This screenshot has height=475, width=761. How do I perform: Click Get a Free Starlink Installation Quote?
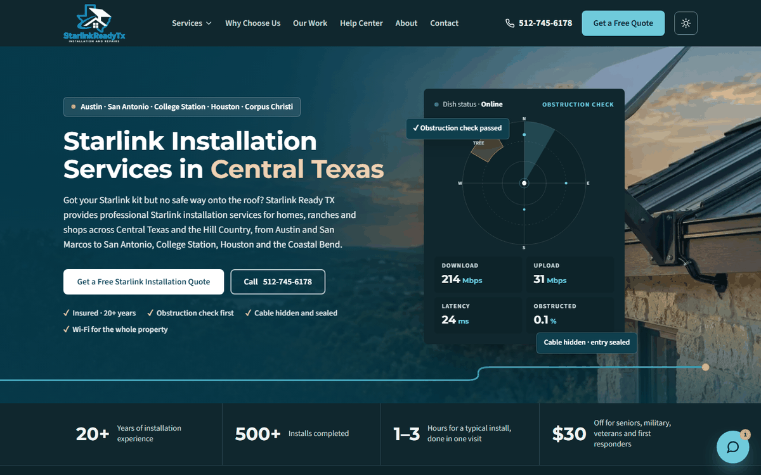(x=143, y=282)
